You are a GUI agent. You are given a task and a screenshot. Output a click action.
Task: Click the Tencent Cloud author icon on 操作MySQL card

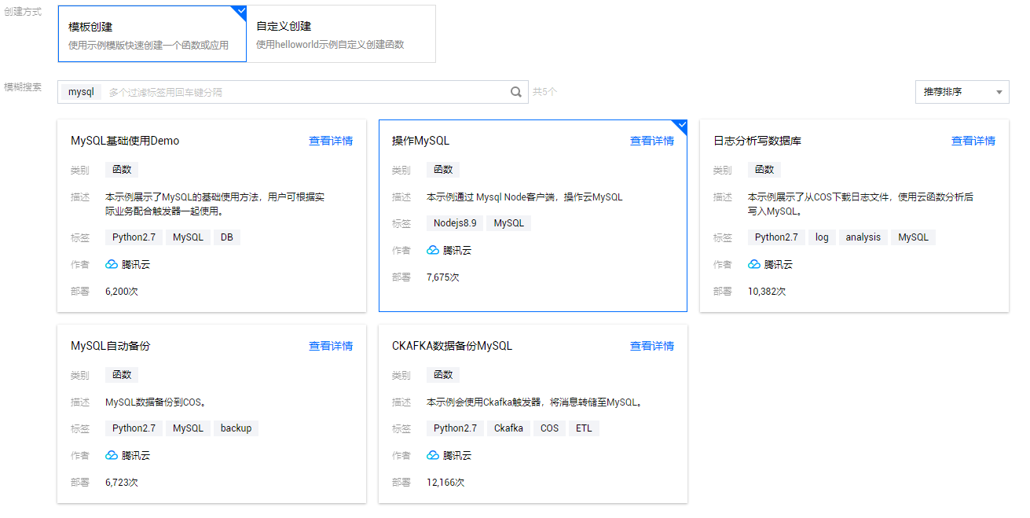tap(432, 250)
